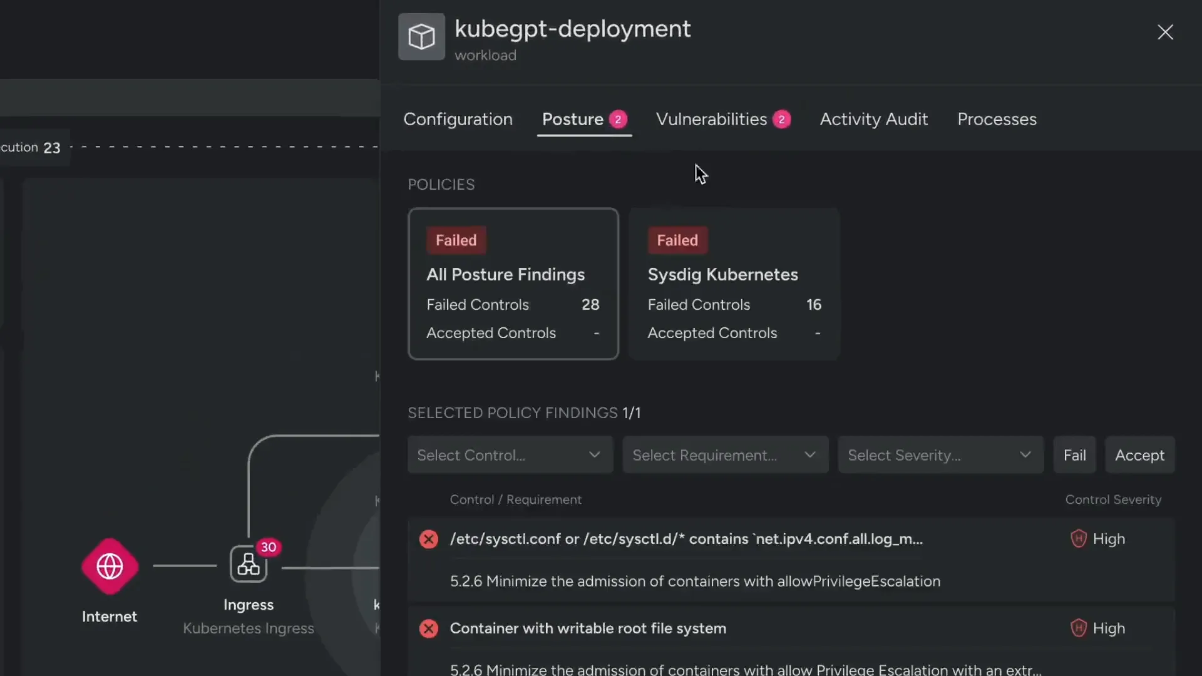This screenshot has height=676, width=1202.
Task: Click the Control Severity column header
Action: 1113,499
